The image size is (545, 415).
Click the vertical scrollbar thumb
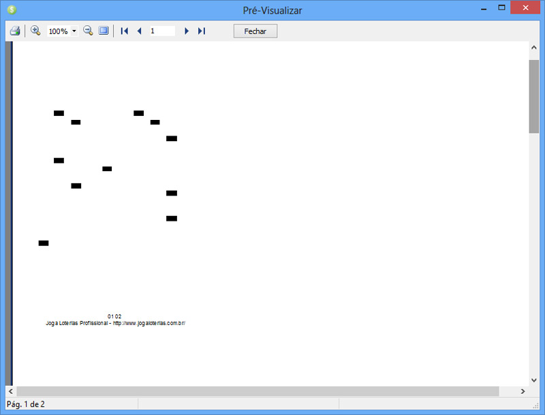click(534, 96)
